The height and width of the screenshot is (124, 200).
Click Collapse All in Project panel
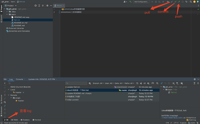(43, 5)
